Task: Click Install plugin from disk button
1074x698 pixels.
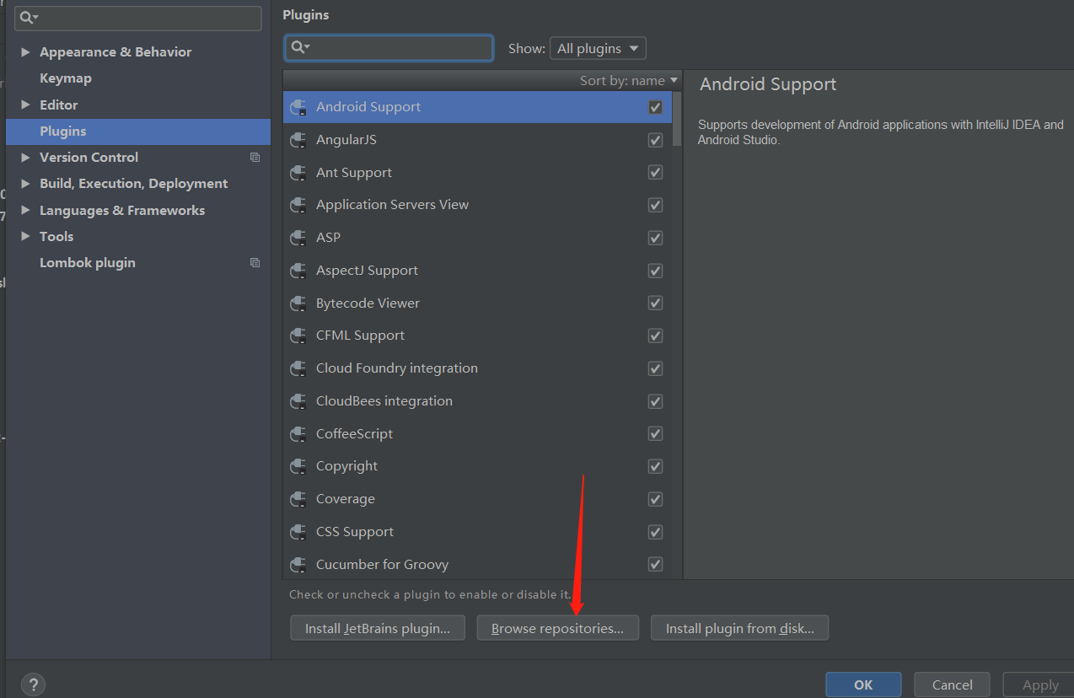Action: coord(739,628)
